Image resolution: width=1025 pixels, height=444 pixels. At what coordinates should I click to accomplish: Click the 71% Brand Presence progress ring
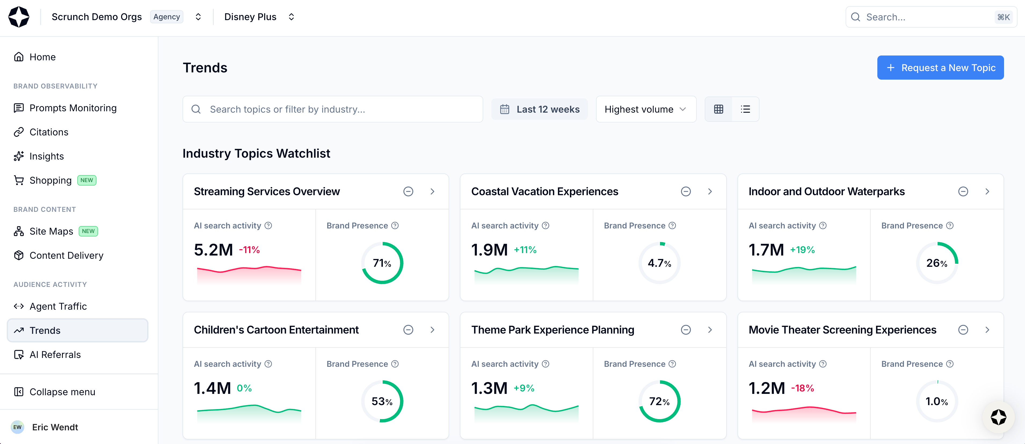(382, 263)
